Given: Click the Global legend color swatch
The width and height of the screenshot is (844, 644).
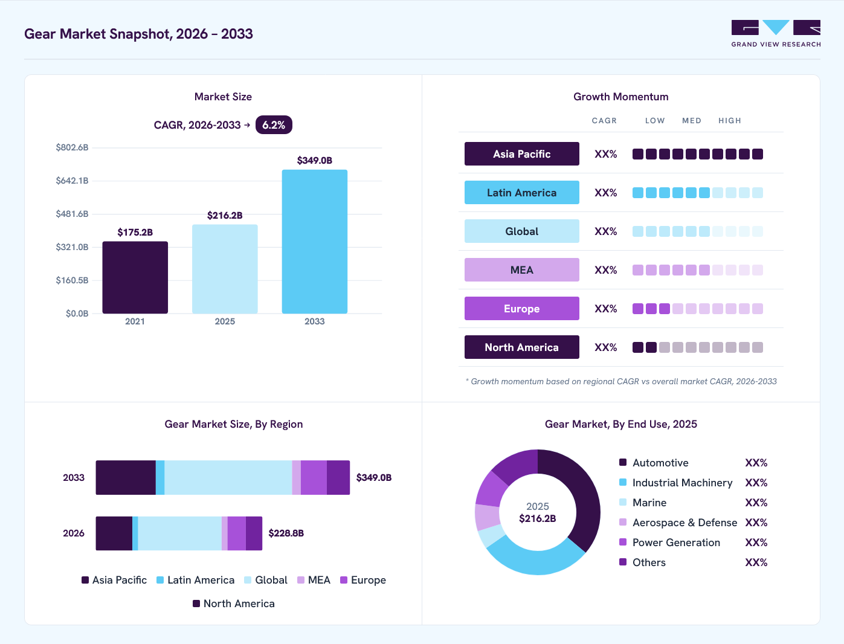Looking at the screenshot, I should point(248,580).
